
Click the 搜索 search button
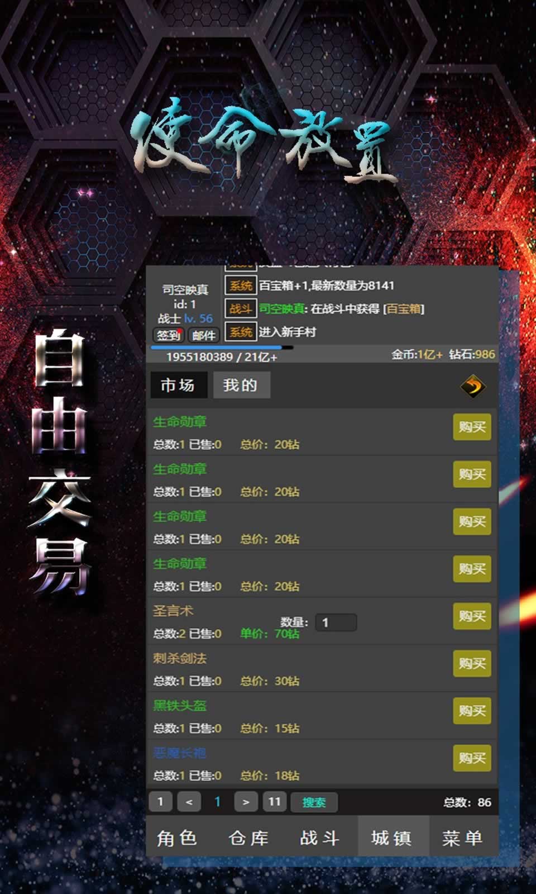point(314,802)
